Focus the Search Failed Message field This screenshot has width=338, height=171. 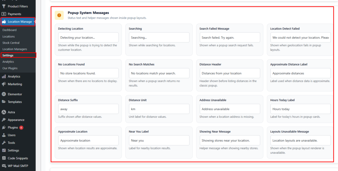click(229, 37)
